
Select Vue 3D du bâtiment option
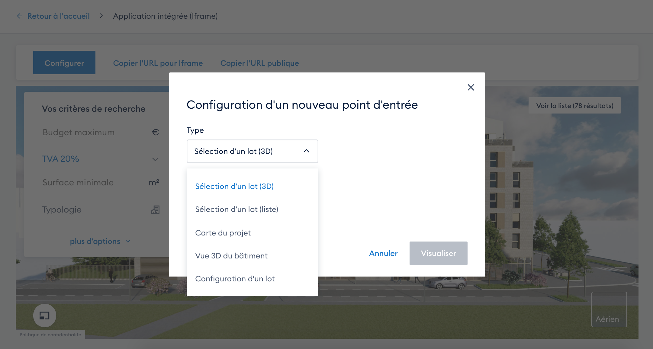tap(231, 256)
